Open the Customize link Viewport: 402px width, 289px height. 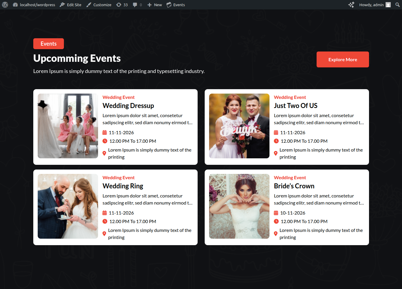99,5
